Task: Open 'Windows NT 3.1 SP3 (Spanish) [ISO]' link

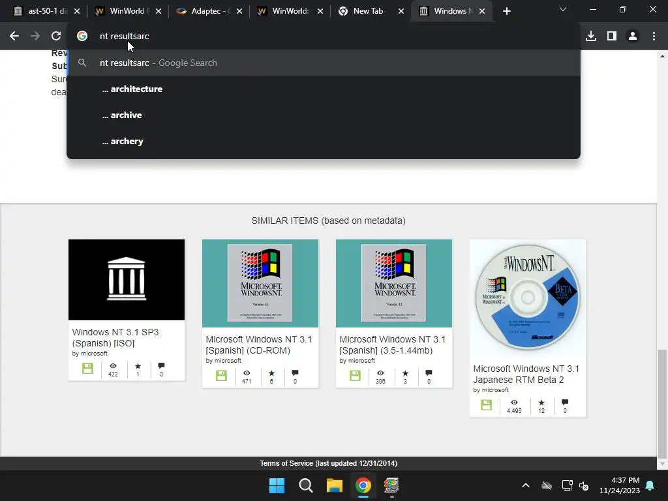Action: click(115, 337)
